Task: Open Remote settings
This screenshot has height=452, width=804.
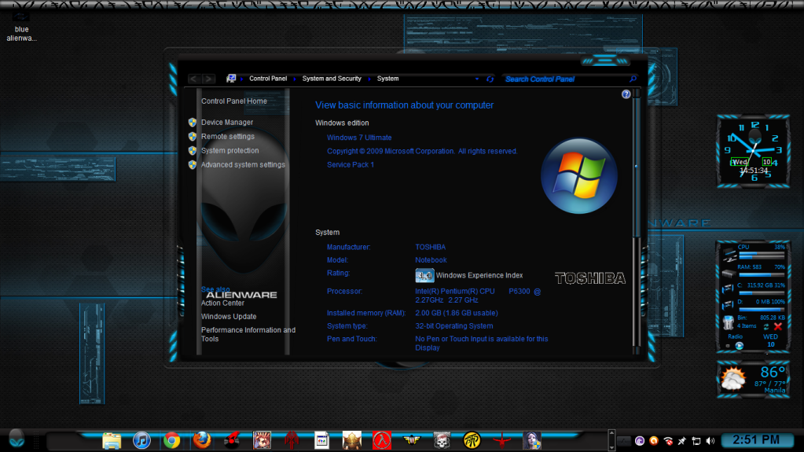Action: (x=228, y=137)
